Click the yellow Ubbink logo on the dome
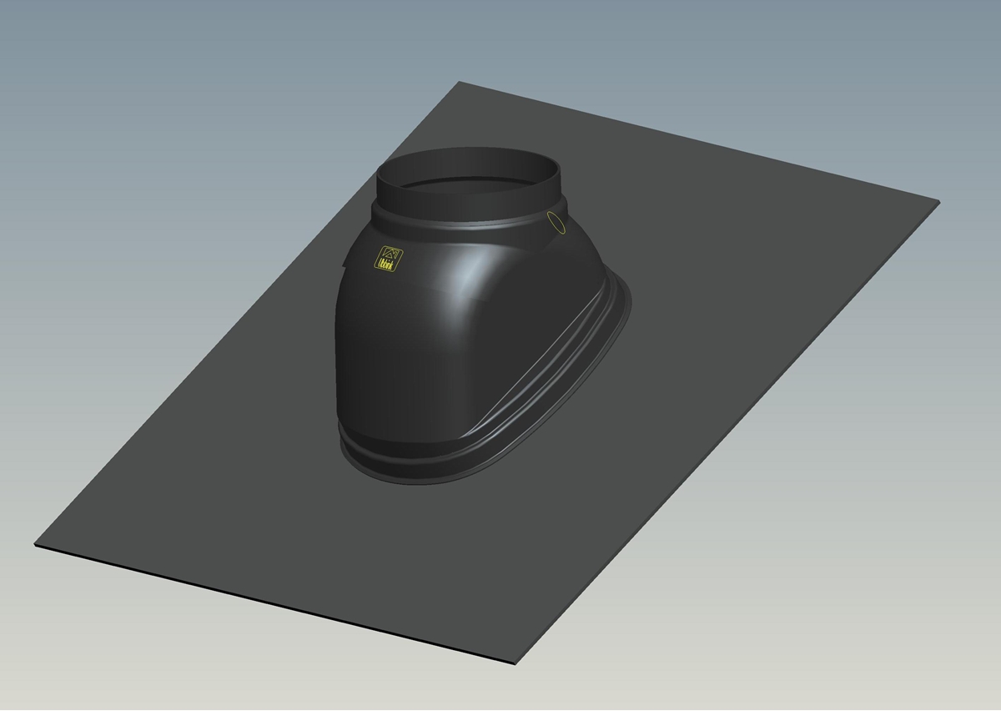The height and width of the screenshot is (711, 1001). pyautogui.click(x=390, y=260)
